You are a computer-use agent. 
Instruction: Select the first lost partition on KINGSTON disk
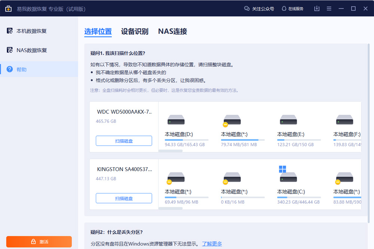176,177
